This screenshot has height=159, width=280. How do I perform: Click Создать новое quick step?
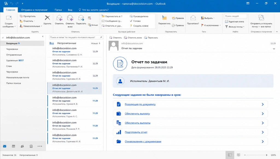[x=139, y=26]
